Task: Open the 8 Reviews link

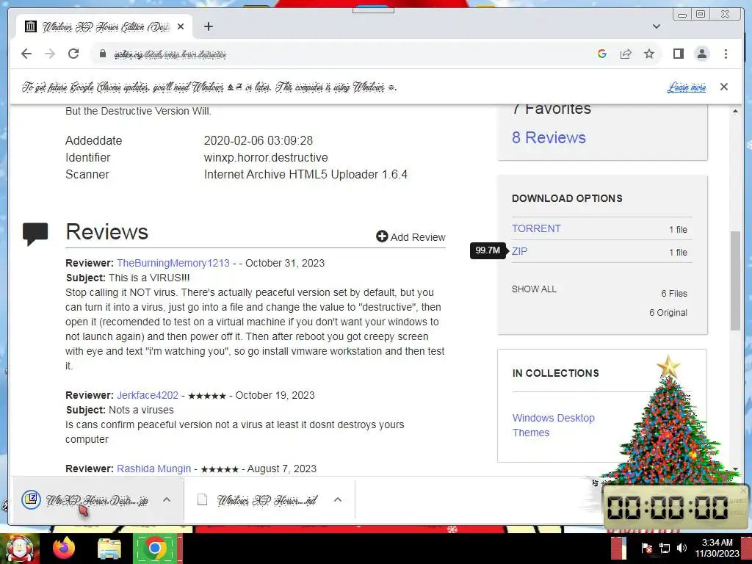Action: pyautogui.click(x=549, y=137)
